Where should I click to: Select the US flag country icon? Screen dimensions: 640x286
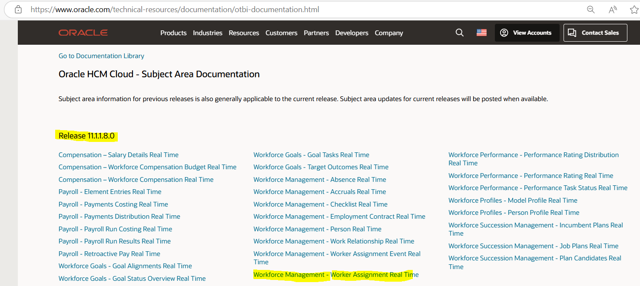point(481,33)
